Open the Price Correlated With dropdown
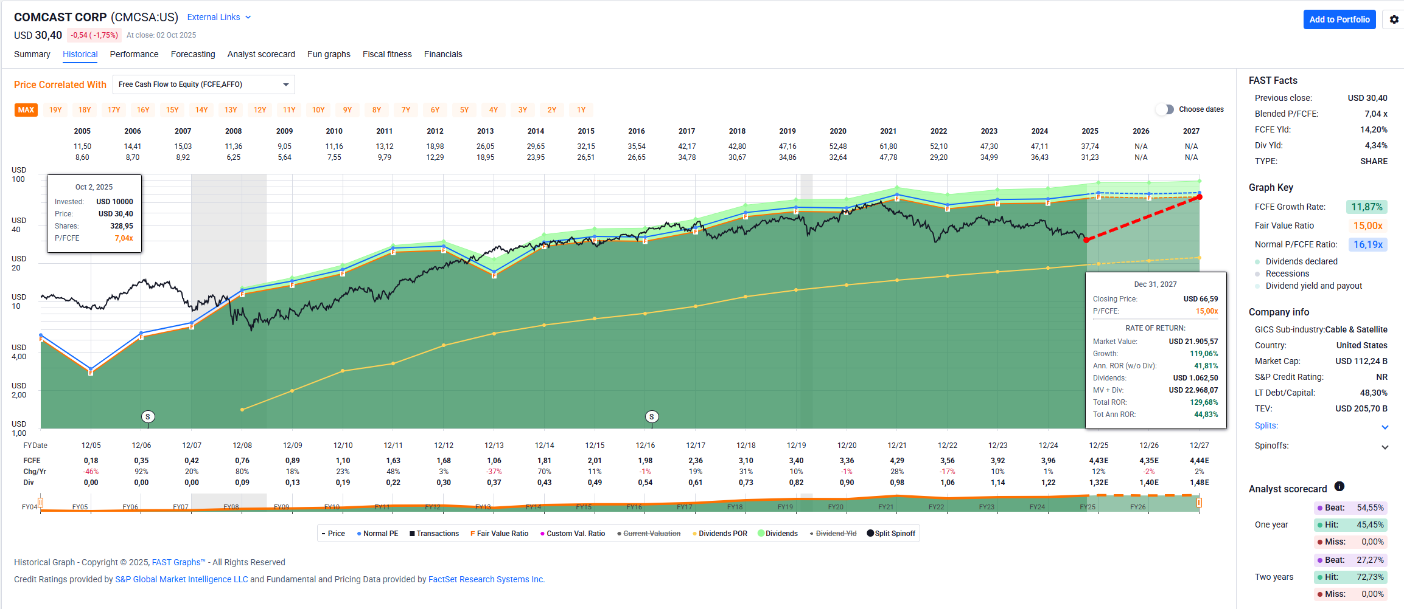The image size is (1404, 609). tap(203, 84)
